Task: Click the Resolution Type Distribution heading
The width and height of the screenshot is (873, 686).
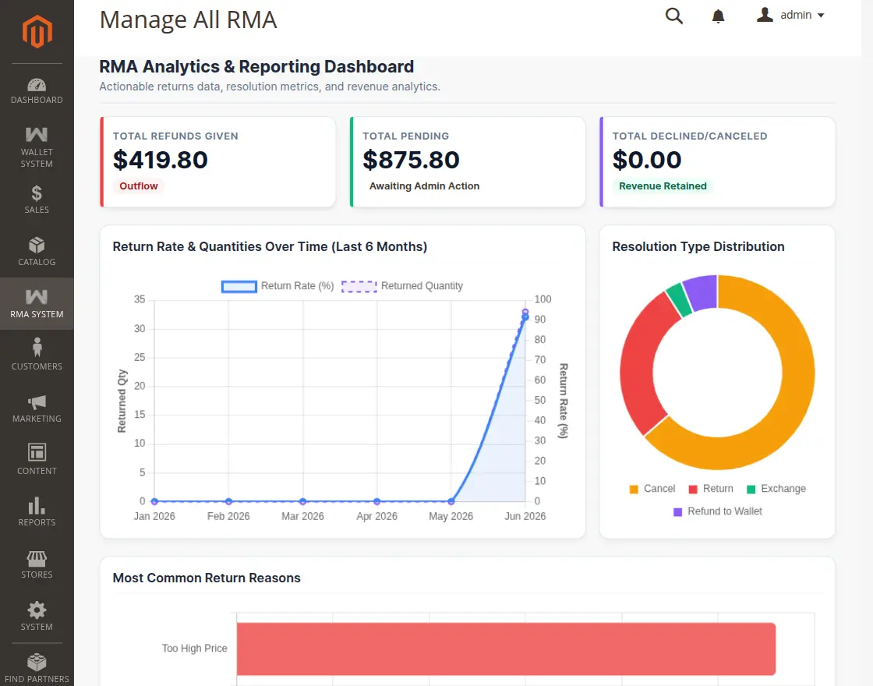Action: click(698, 246)
